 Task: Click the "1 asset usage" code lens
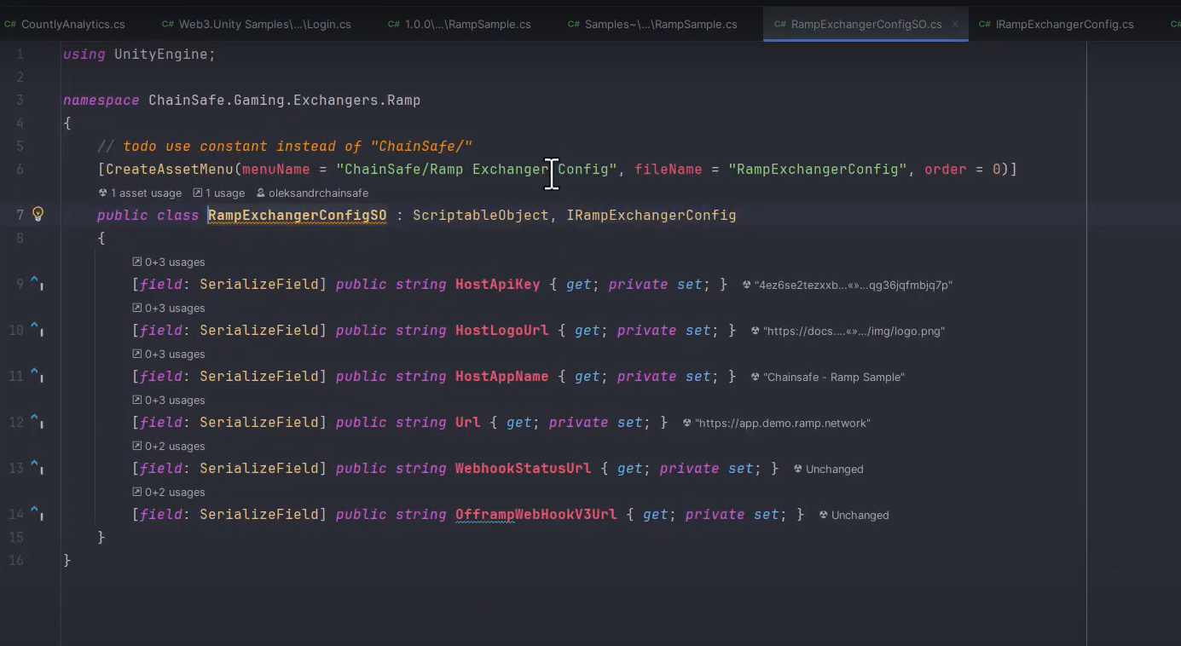pyautogui.click(x=146, y=193)
